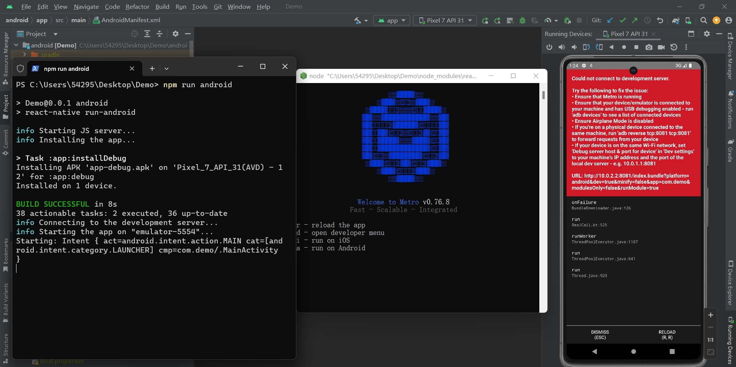Open the Resource Manager side tab
Image resolution: width=736 pixels, height=367 pixels.
point(6,58)
